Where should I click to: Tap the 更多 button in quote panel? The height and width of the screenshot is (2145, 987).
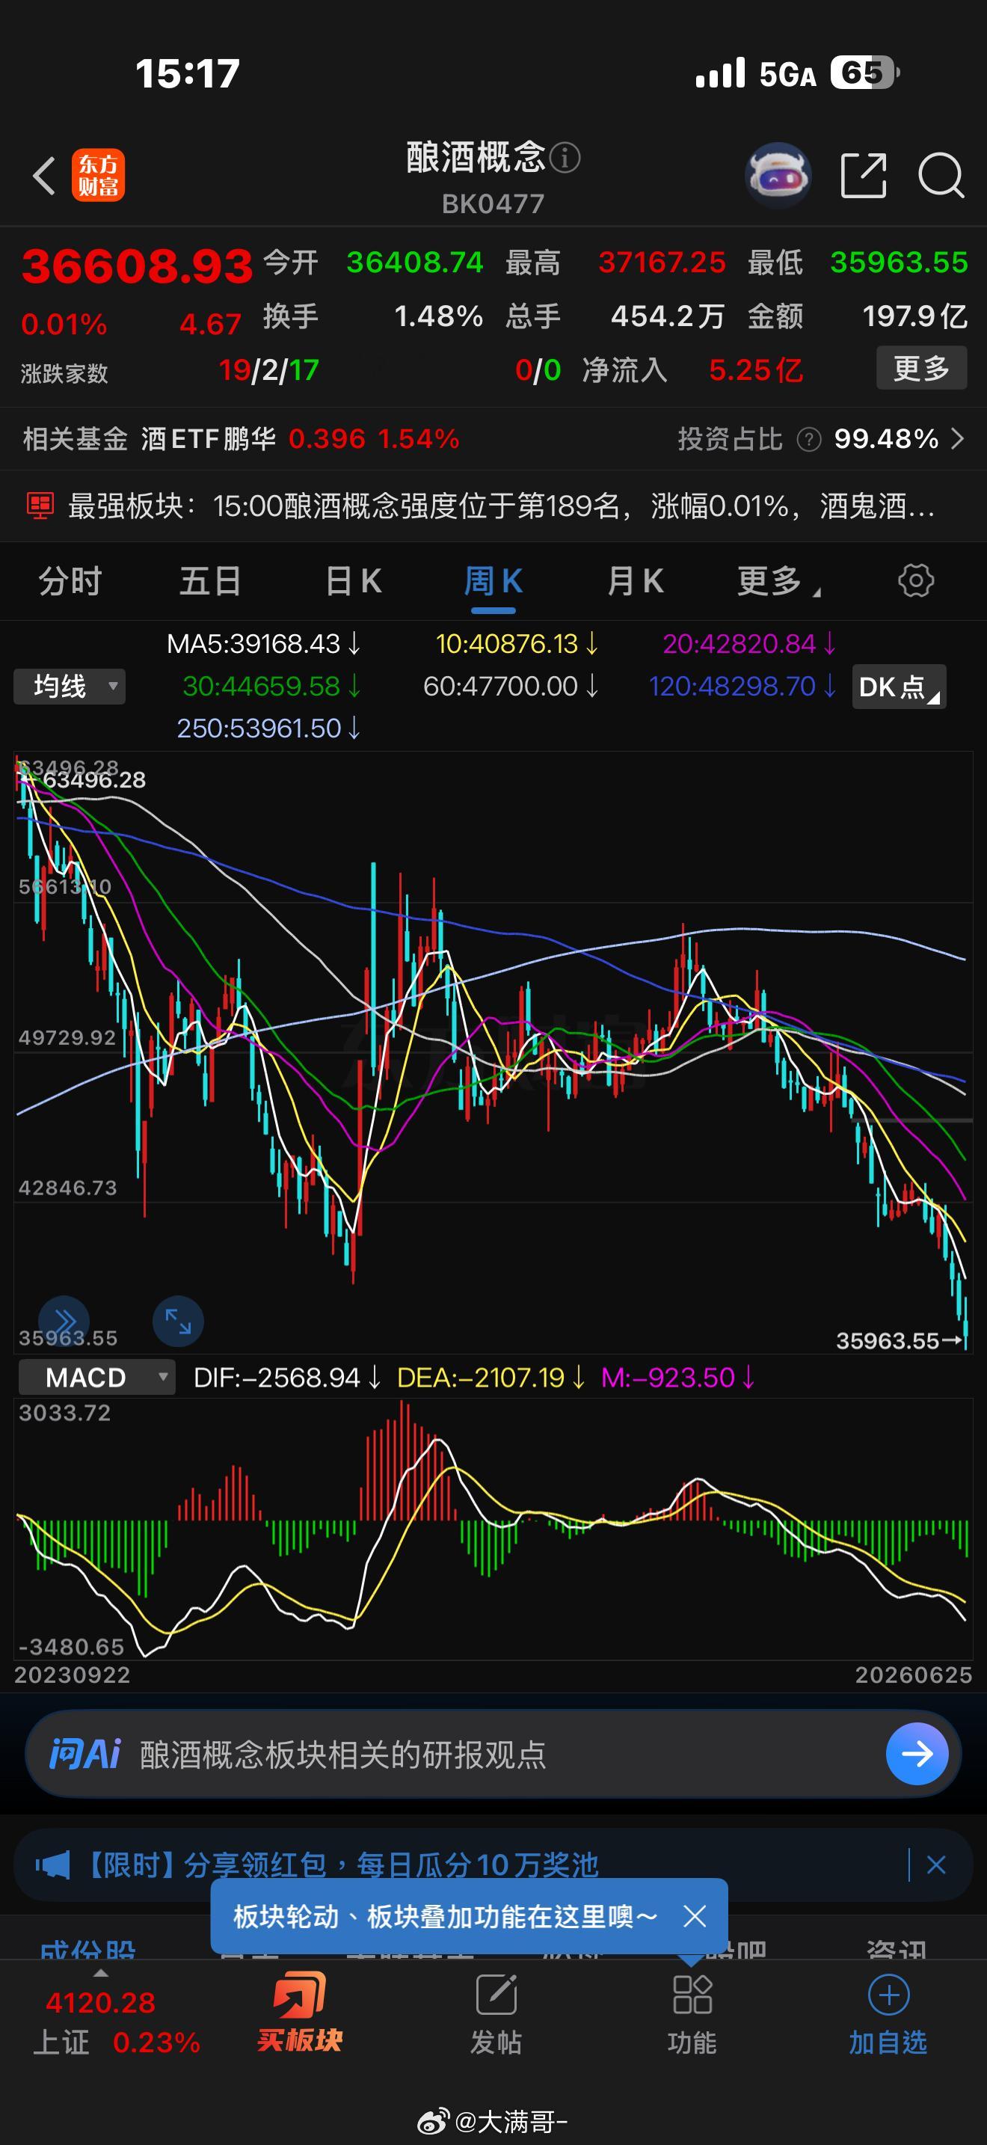921,368
